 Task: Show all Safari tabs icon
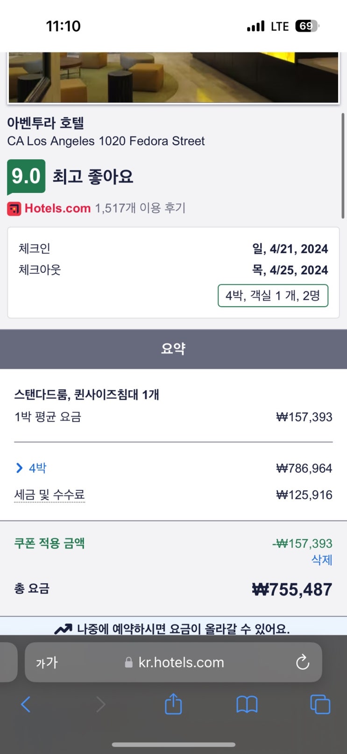click(320, 704)
